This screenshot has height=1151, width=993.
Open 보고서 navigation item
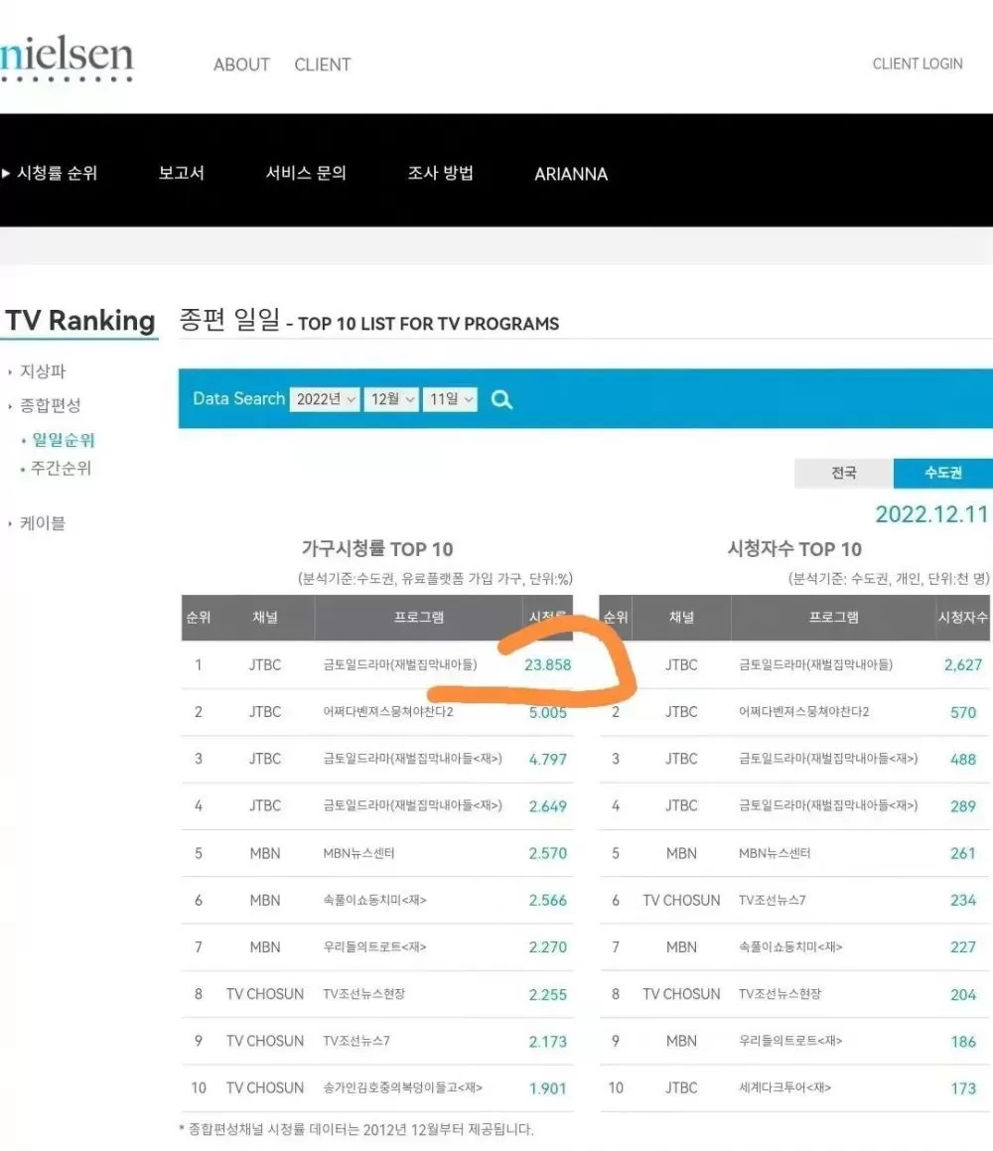point(182,173)
